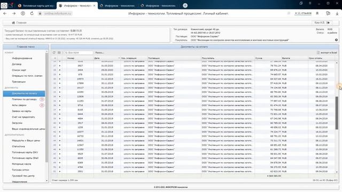Switch to the third browser tab Инфорком

point(117,6)
